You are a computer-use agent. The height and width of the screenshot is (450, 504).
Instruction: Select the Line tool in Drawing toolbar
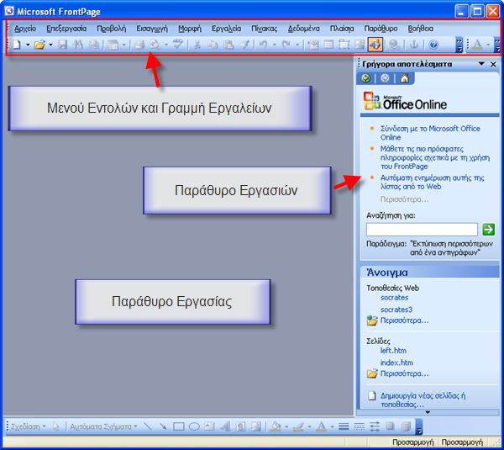click(x=148, y=426)
